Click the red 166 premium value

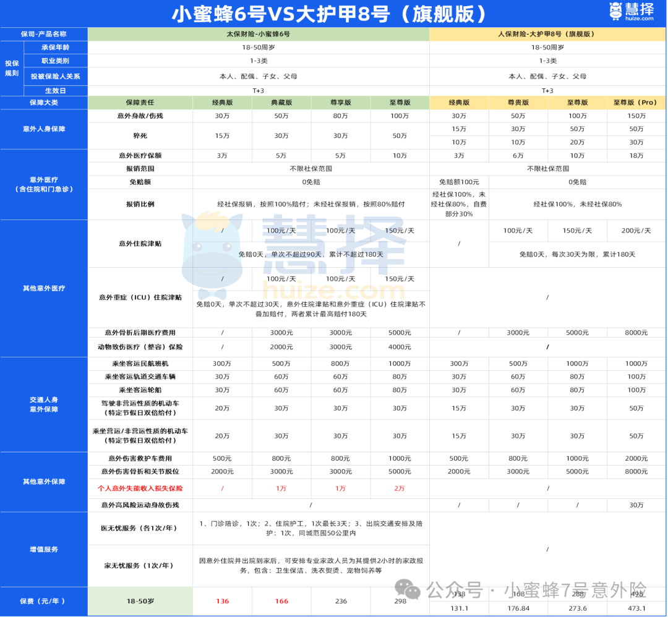(x=281, y=602)
